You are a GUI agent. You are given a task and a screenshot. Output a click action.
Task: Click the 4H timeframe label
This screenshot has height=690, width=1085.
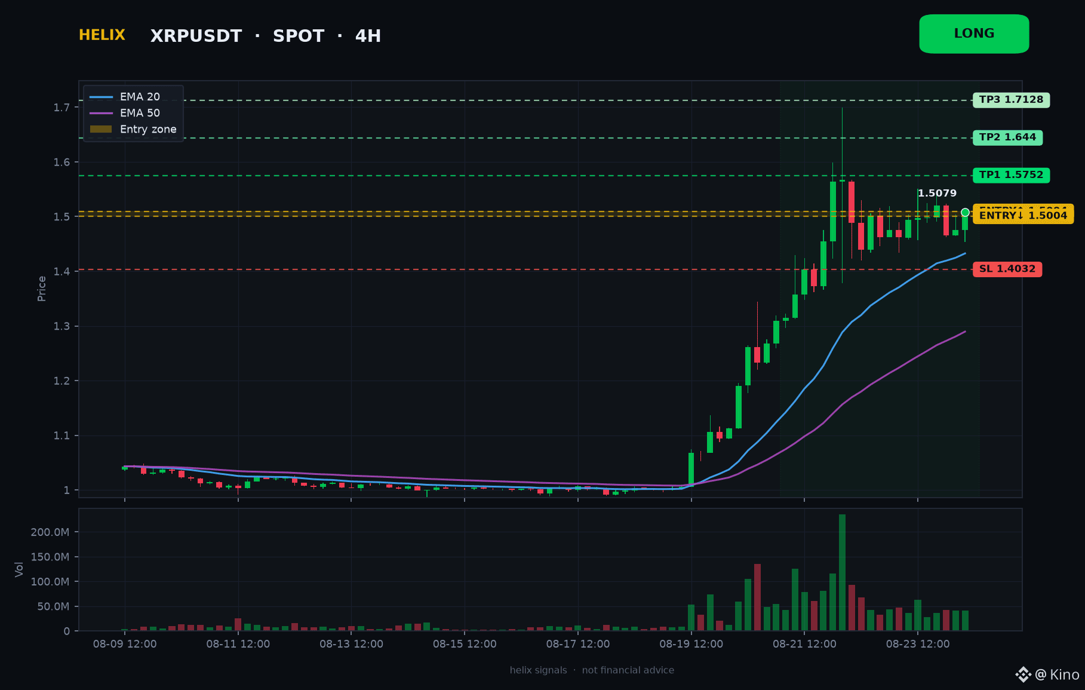pyautogui.click(x=368, y=36)
